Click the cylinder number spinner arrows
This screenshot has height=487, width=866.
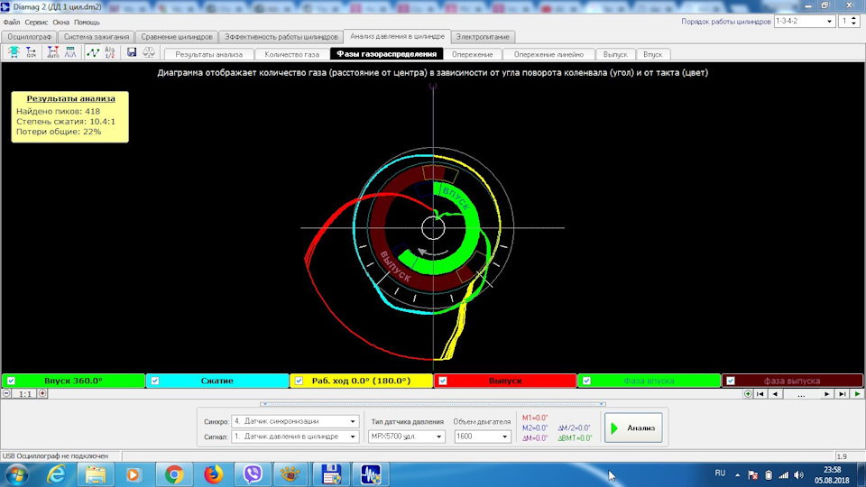coord(854,21)
